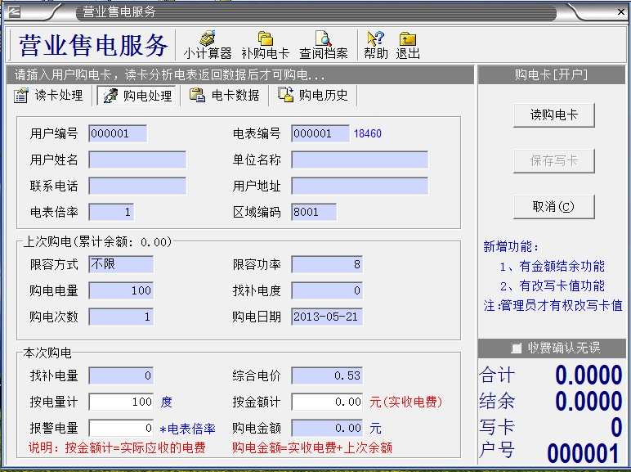This screenshot has height=472, width=631.
Task: Click the 报警电量 input field
Action: 121,428
